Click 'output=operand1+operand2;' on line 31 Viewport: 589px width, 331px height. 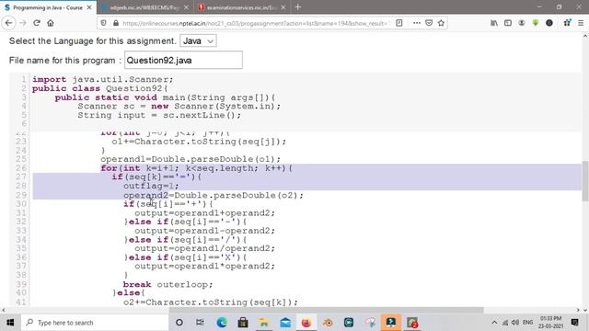pos(204,212)
